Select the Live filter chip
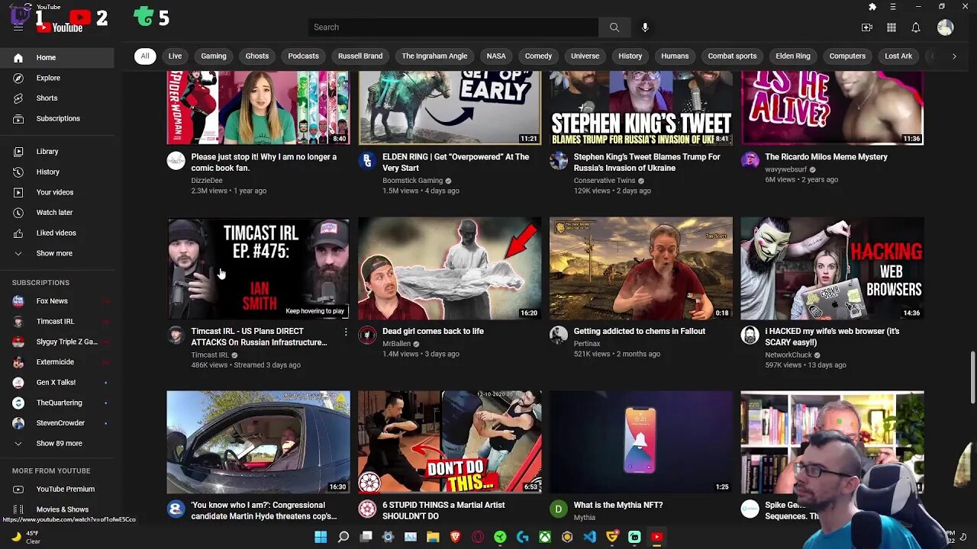This screenshot has width=977, height=549. (175, 56)
